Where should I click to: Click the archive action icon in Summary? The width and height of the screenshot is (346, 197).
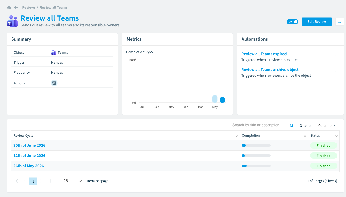[54, 83]
